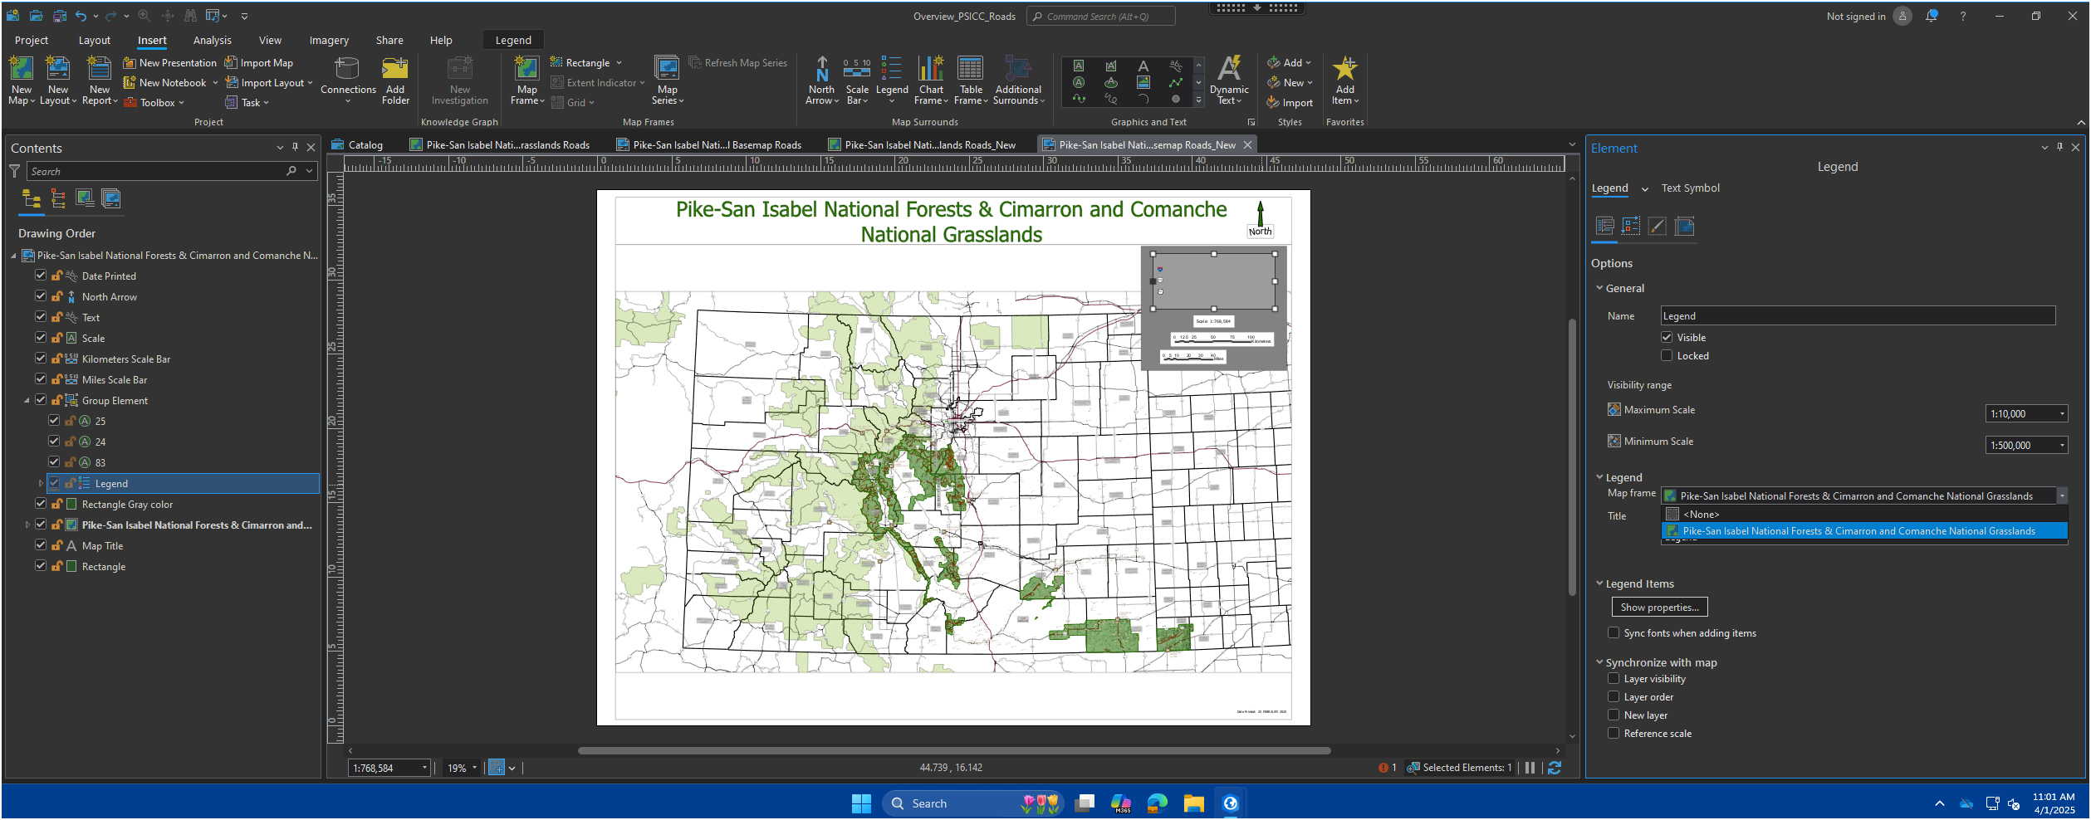Click the Legend button in Map Surrounds

[x=892, y=81]
